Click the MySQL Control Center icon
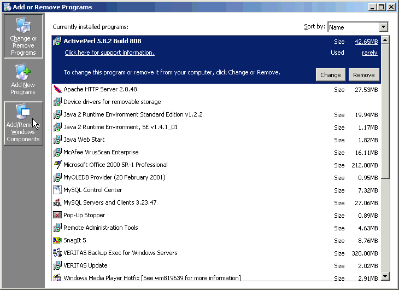 [57, 190]
